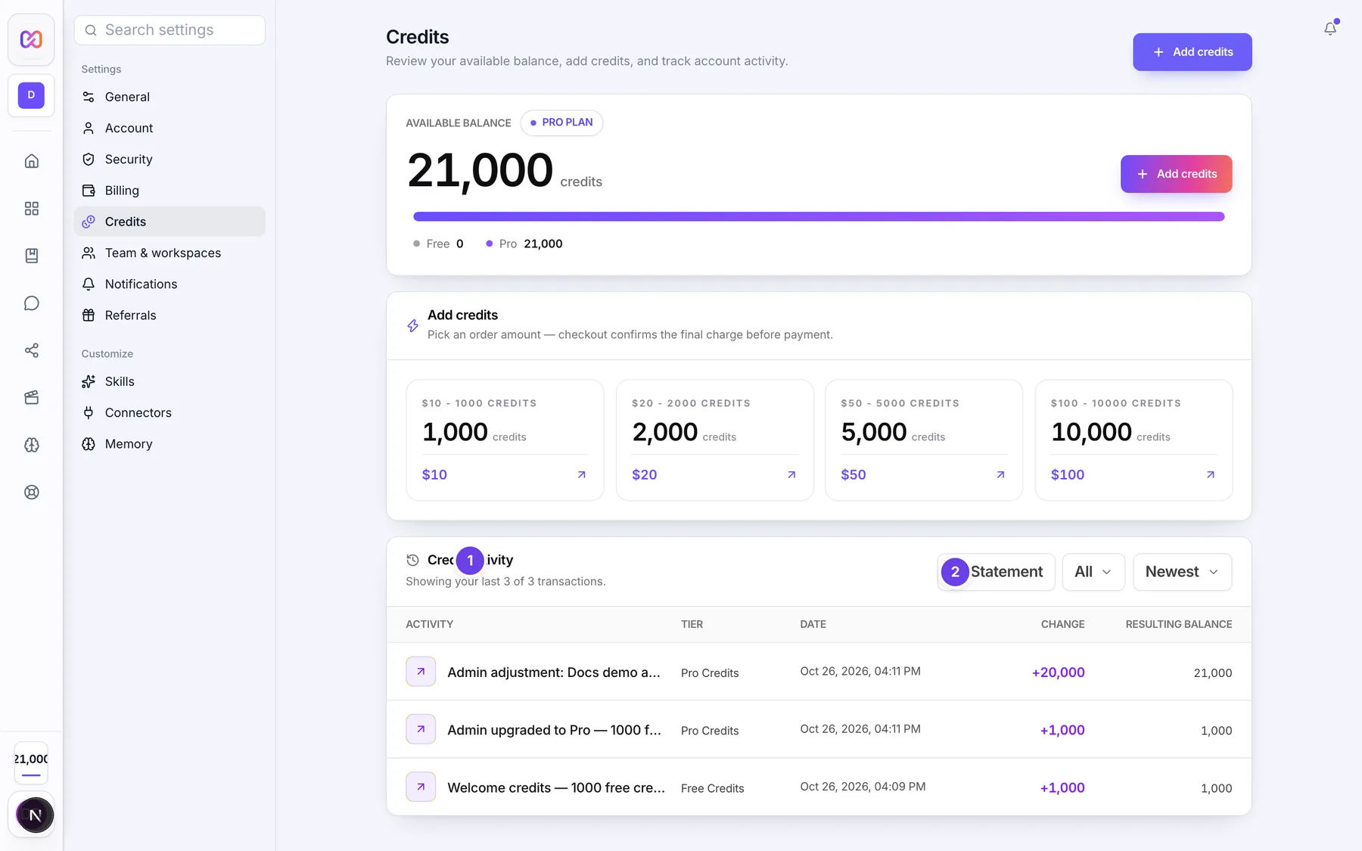This screenshot has width=1362, height=851.
Task: Click the arrow icon on $50 card
Action: pyautogui.click(x=1000, y=474)
